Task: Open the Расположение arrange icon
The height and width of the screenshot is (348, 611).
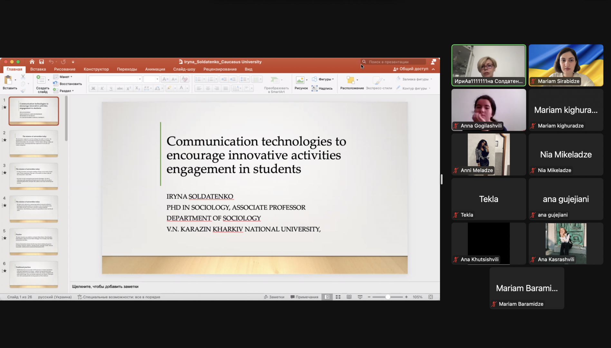Action: [x=350, y=80]
